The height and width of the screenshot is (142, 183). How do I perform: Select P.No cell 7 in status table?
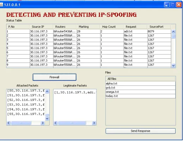tap(18, 56)
